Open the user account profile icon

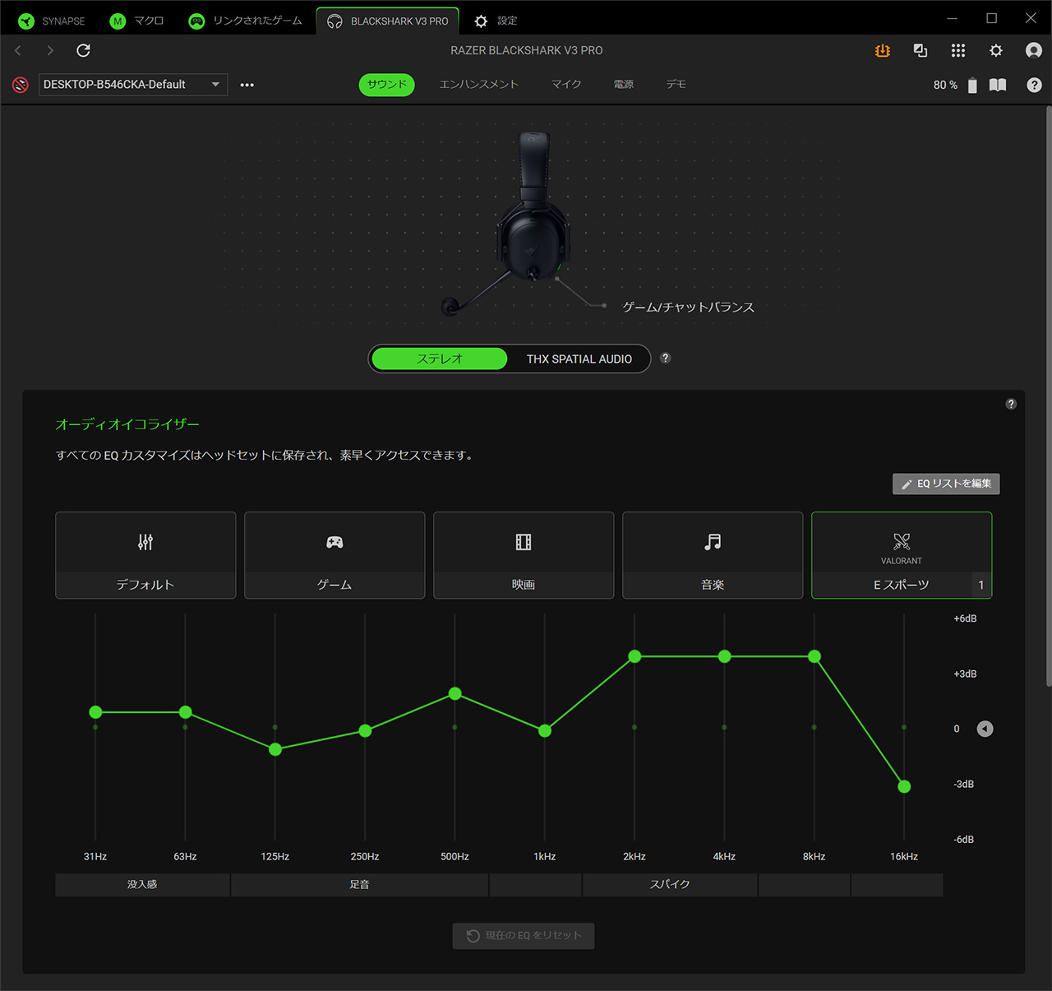pyautogui.click(x=1033, y=51)
